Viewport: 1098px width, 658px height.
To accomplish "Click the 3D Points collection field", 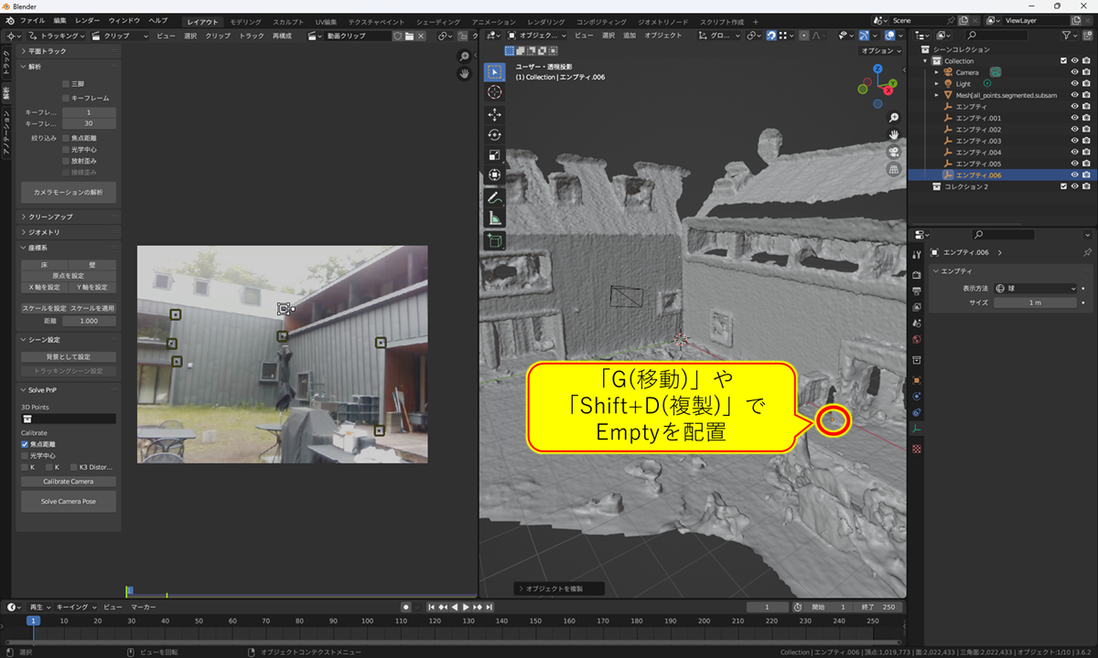I will pyautogui.click(x=69, y=419).
